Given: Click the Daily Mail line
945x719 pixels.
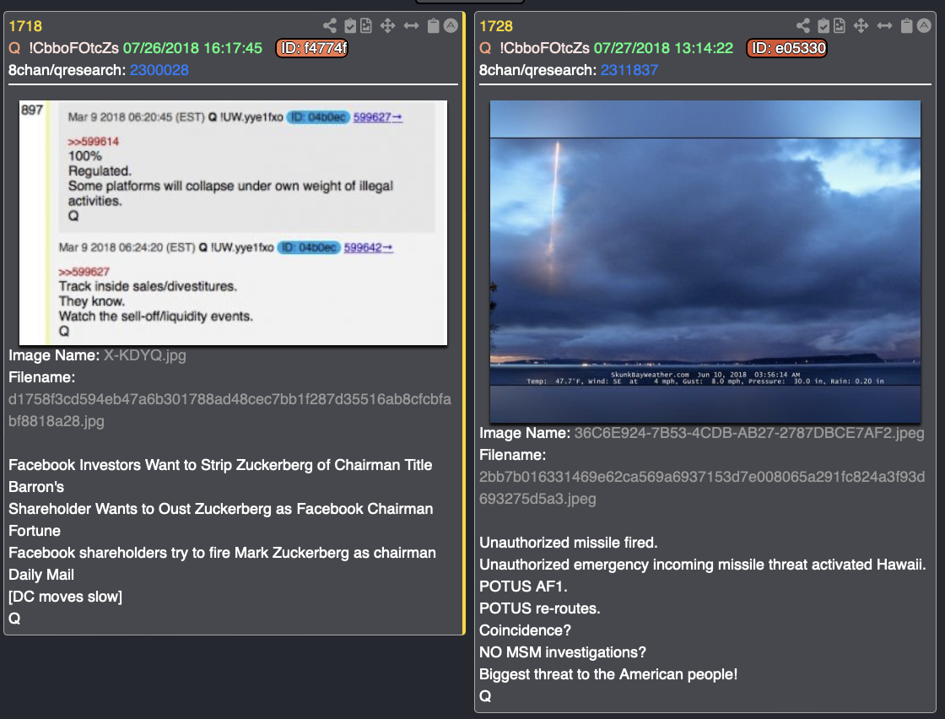Looking at the screenshot, I should coord(41,575).
